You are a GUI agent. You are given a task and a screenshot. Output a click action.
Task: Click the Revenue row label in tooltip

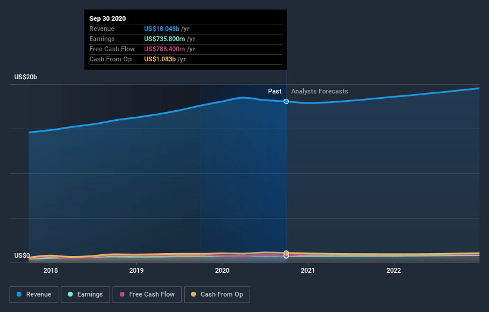(x=102, y=29)
